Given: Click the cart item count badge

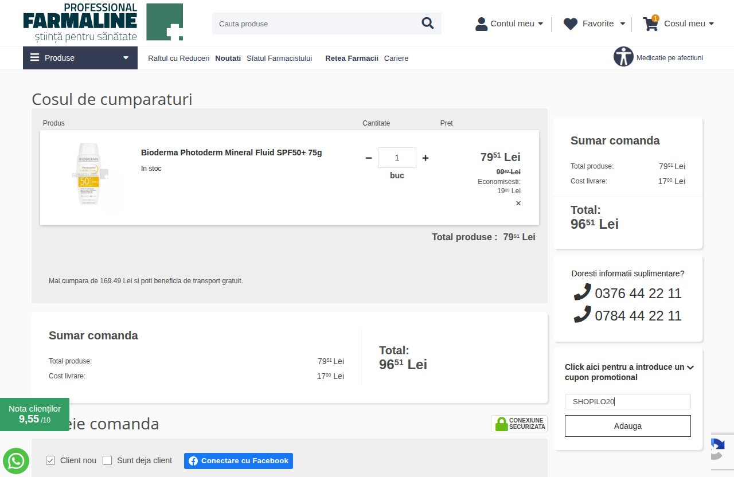Looking at the screenshot, I should [655, 18].
